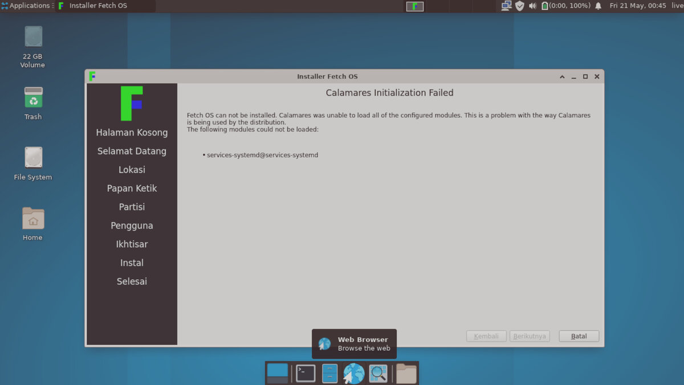Screen dimensions: 684x385
Task: Click the Batal button
Action: (x=579, y=336)
